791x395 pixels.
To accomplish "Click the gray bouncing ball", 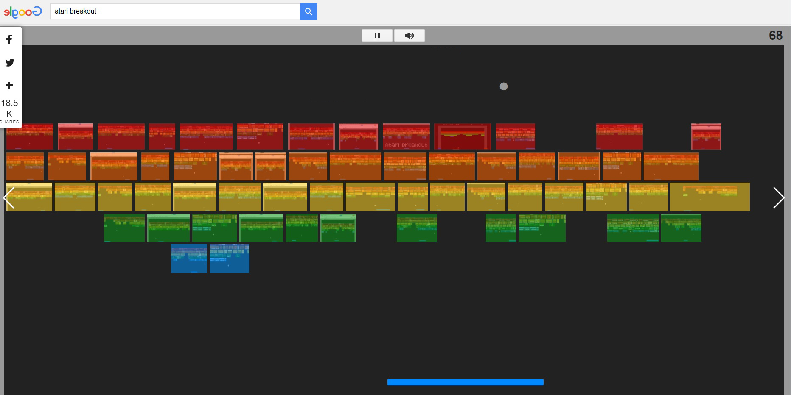I will coord(503,86).
